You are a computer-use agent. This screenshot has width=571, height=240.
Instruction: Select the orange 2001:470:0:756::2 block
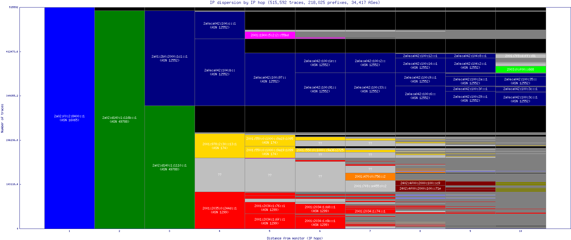pyautogui.click(x=370, y=177)
